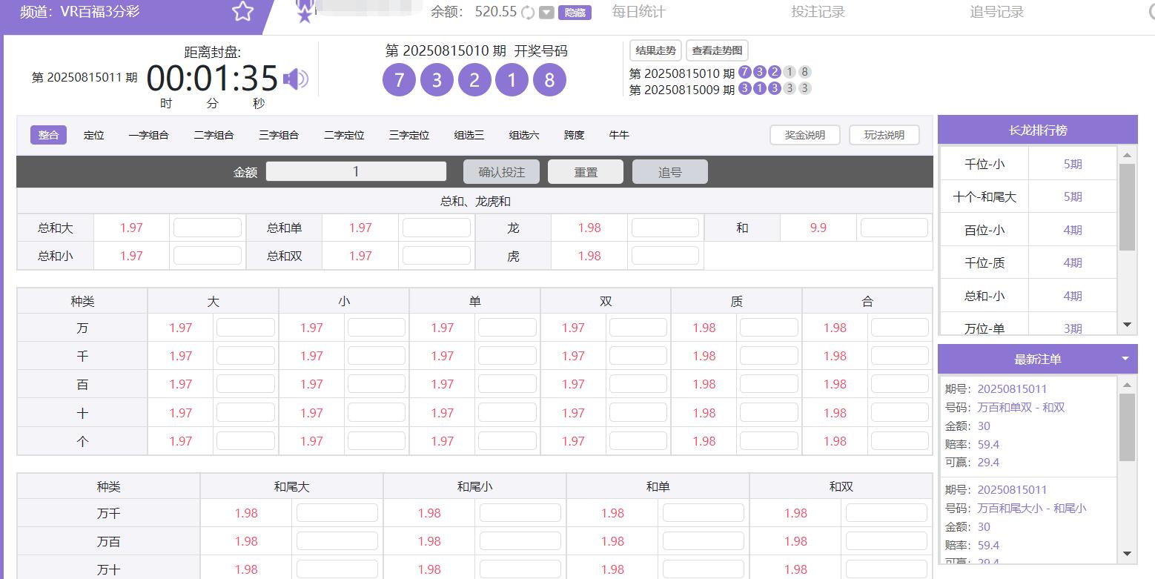Image resolution: width=1155 pixels, height=579 pixels.
Task: Click the first drawn number ball 7
Action: coord(400,80)
